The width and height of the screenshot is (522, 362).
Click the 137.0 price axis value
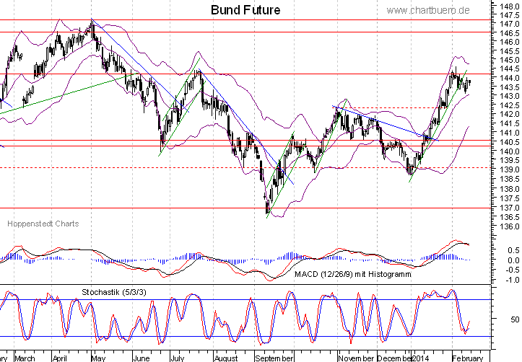click(510, 208)
